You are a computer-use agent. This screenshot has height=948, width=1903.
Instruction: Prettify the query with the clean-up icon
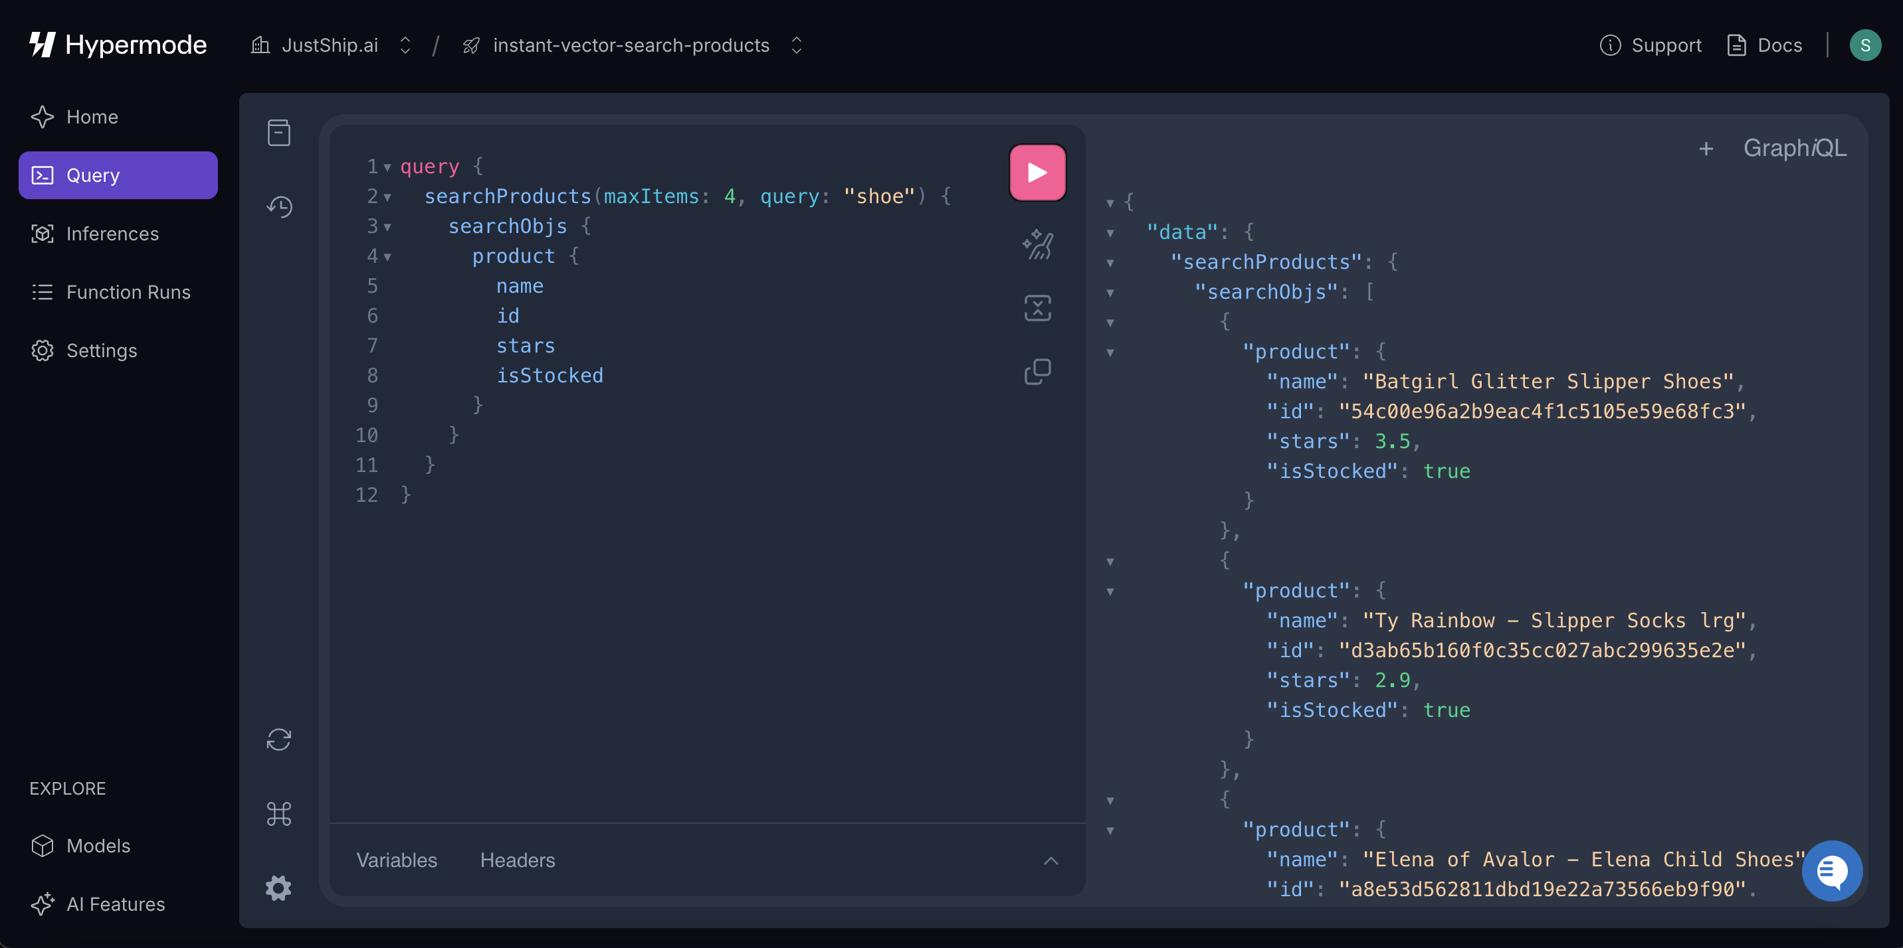pyautogui.click(x=1037, y=244)
